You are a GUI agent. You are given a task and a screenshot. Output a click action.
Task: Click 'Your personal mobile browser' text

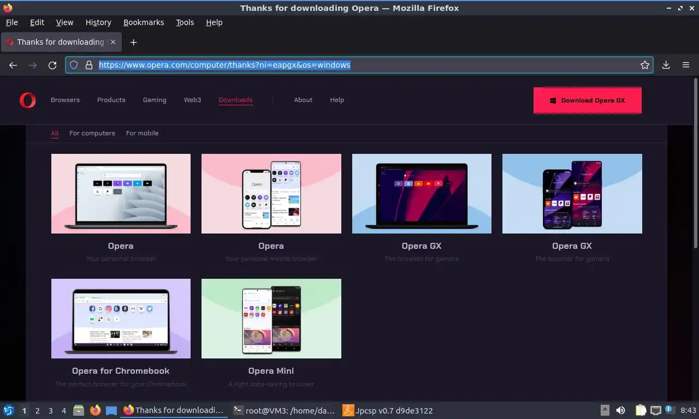tap(271, 259)
